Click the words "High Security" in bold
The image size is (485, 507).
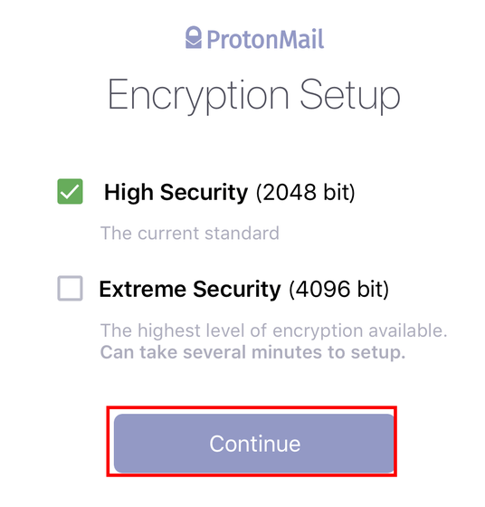point(176,192)
